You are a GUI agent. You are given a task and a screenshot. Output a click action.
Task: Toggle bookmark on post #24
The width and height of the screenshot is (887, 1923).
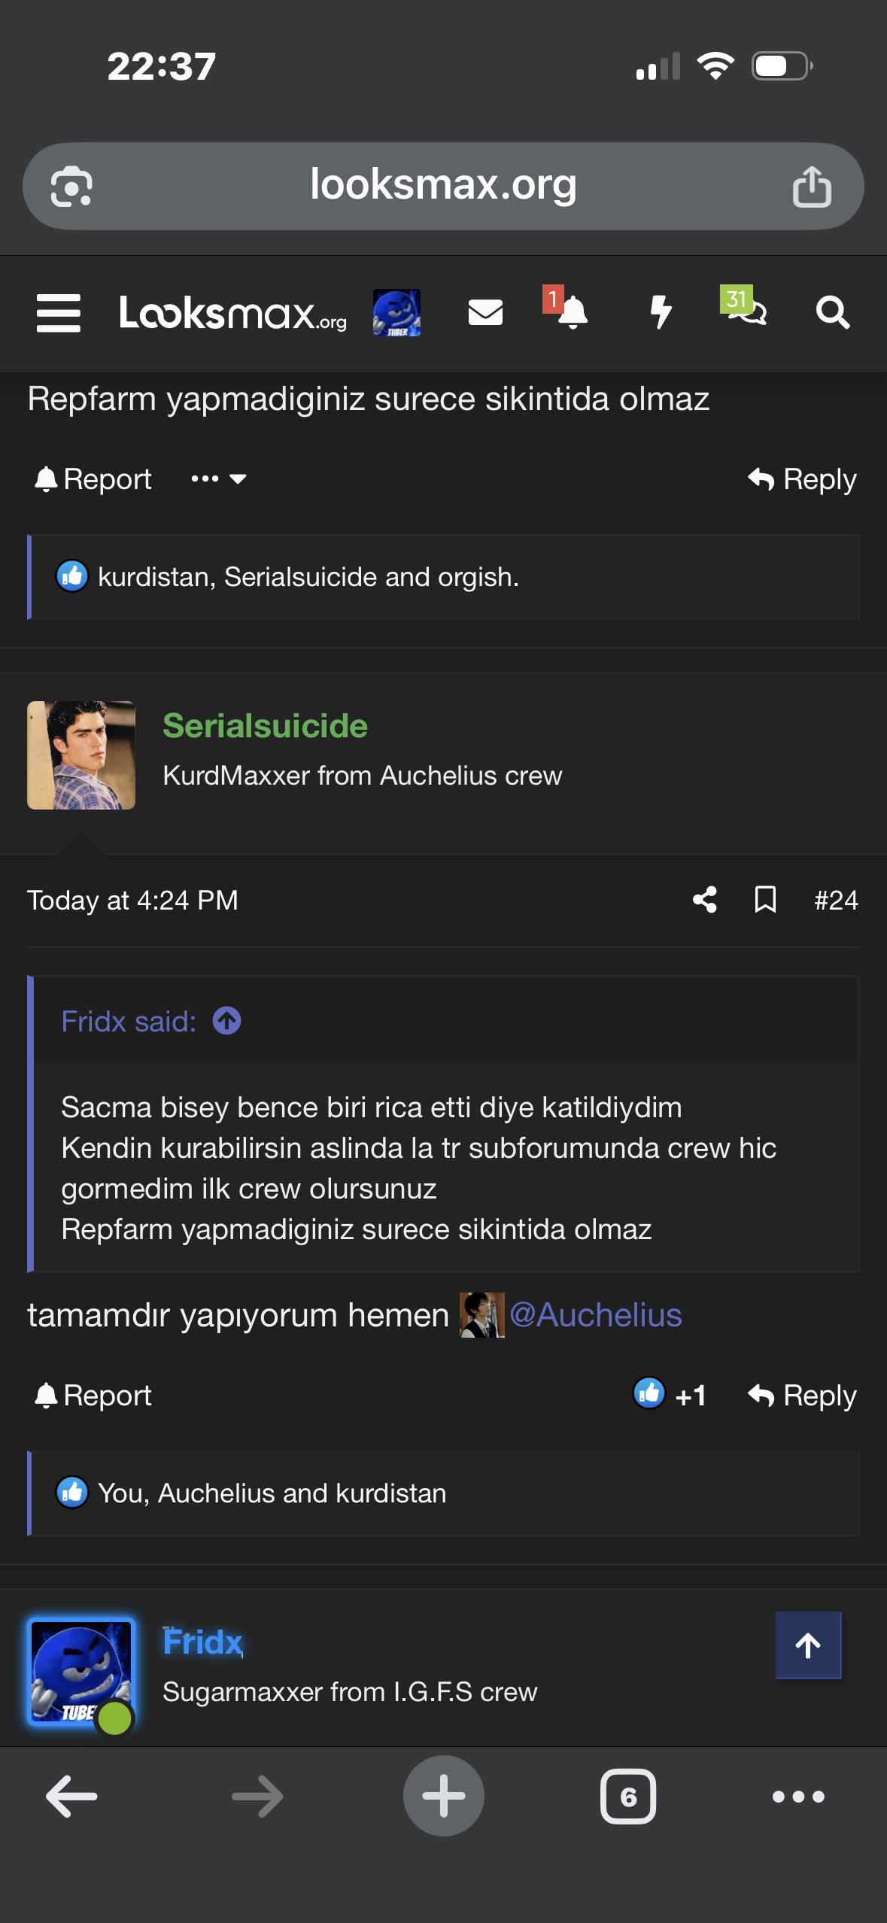[765, 900]
